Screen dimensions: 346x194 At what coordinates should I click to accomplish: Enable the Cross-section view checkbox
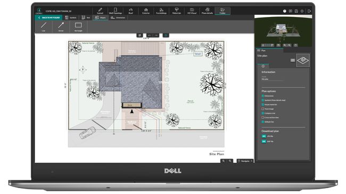[263, 117]
